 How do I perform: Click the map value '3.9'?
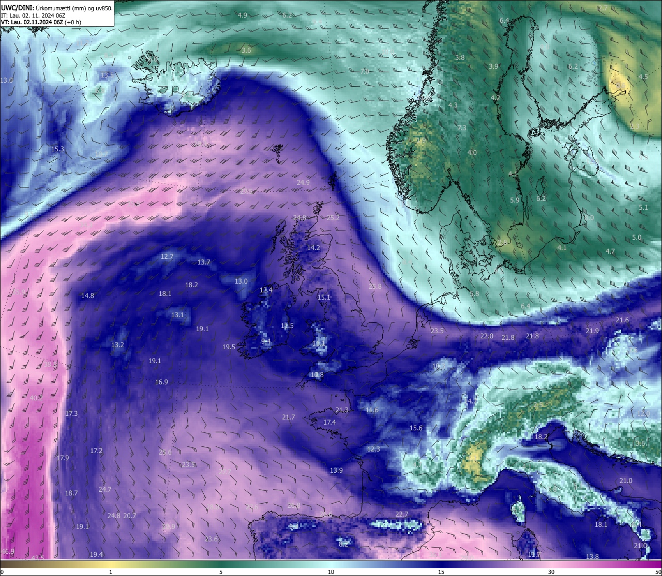(x=493, y=67)
